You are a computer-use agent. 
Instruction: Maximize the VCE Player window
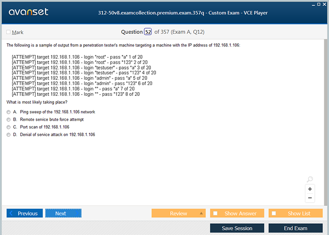pyautogui.click(x=318, y=4)
